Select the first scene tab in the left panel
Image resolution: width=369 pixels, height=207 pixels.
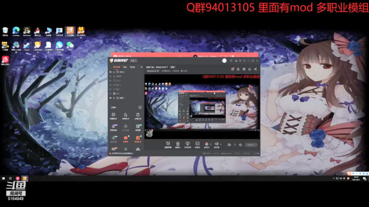point(117,67)
